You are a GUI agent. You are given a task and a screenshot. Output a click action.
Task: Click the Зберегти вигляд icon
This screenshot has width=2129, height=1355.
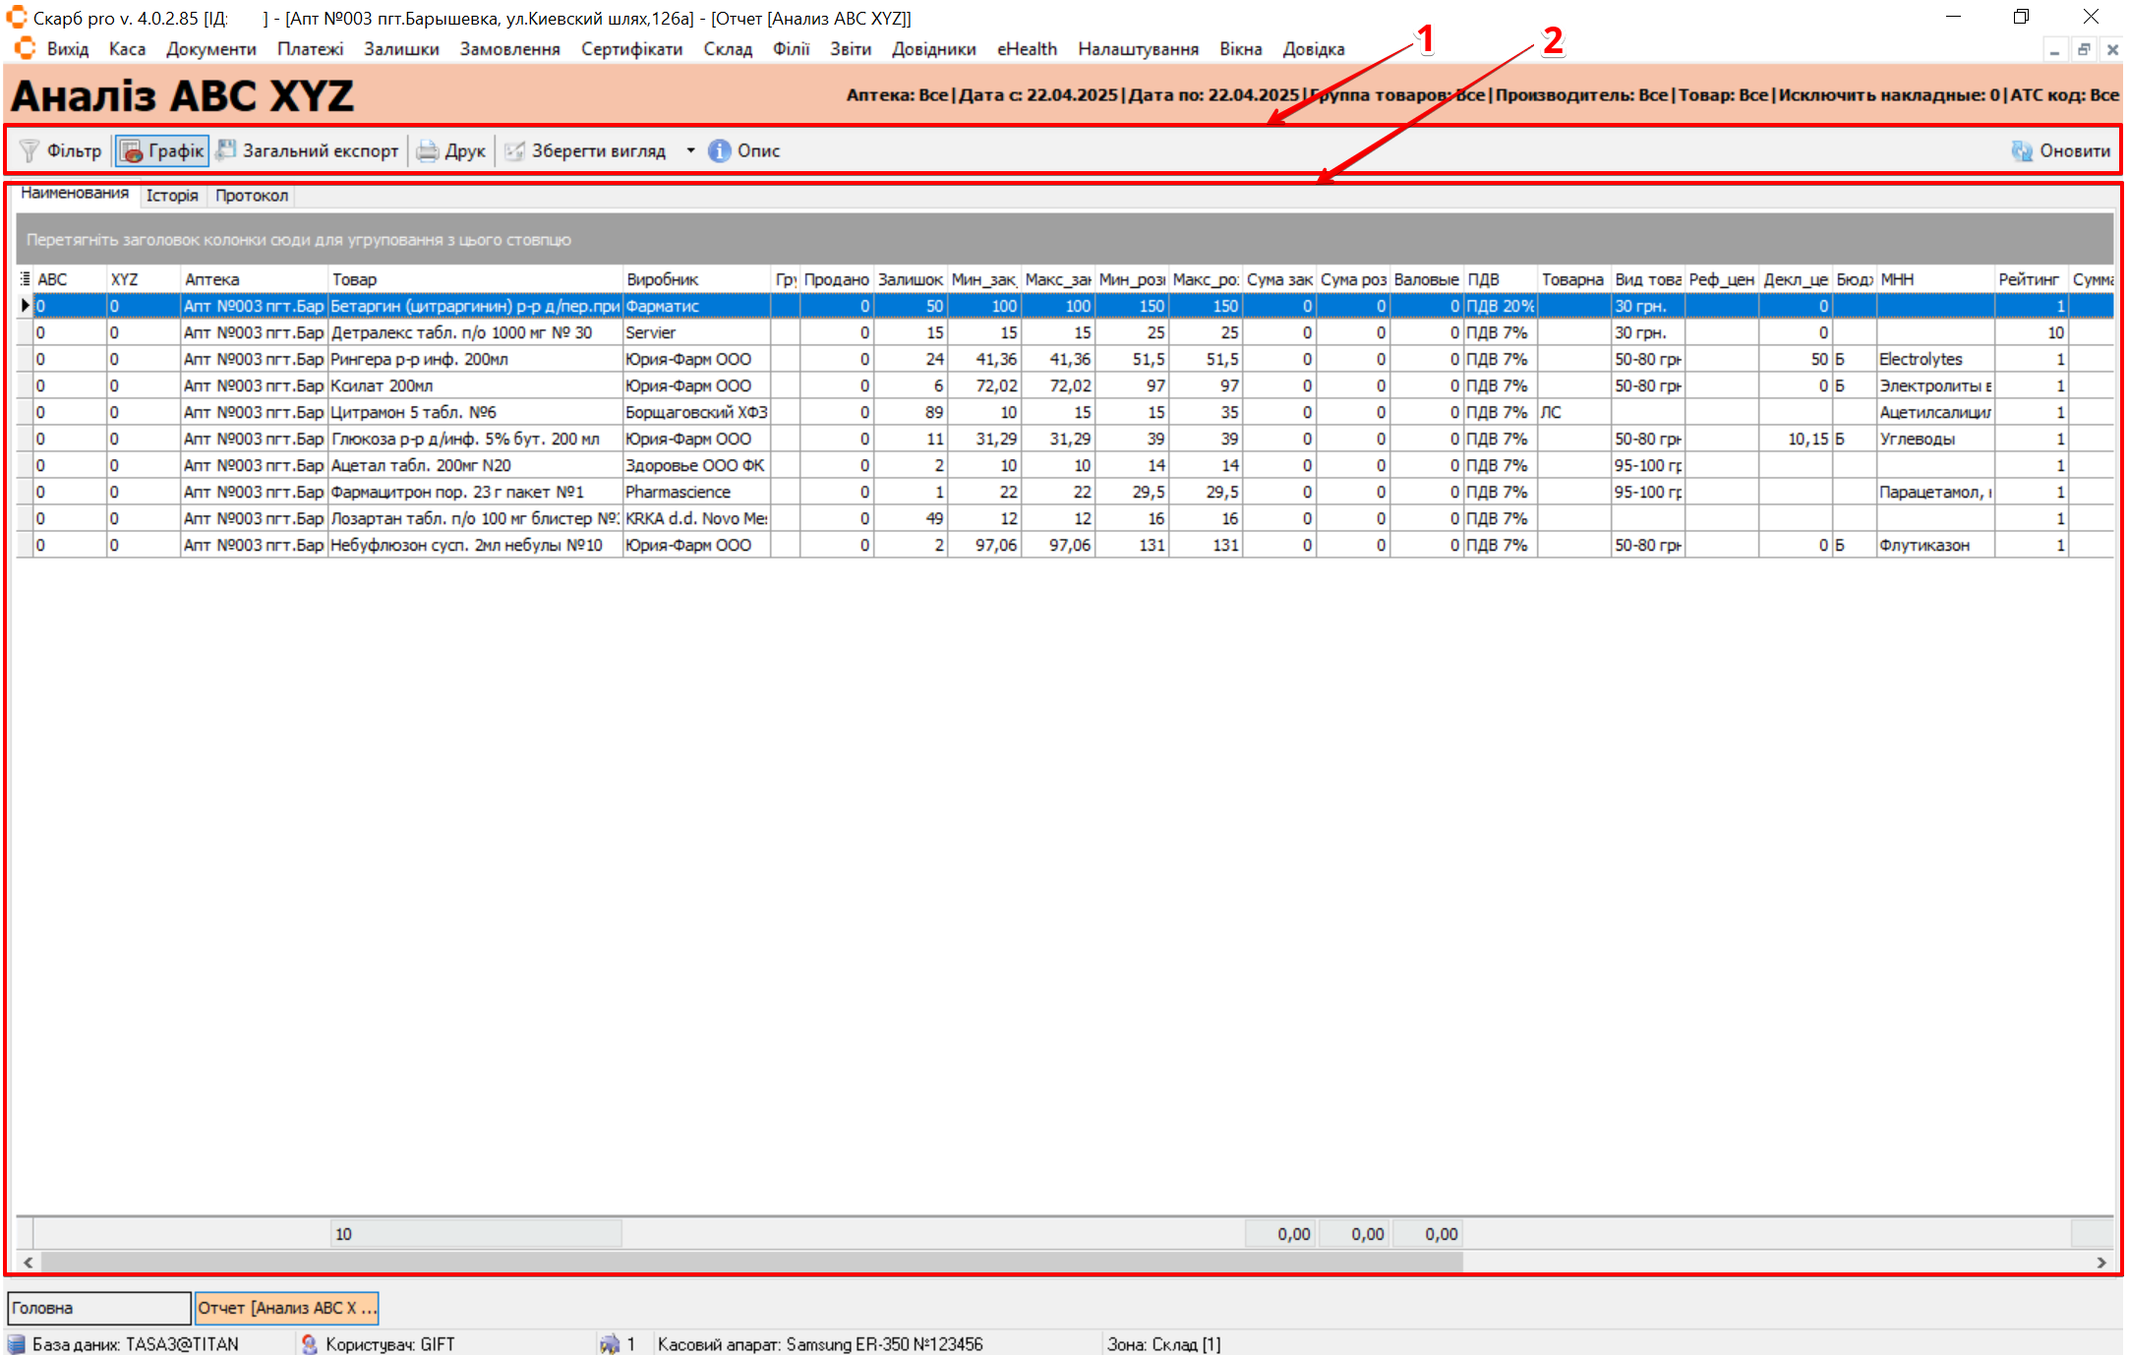tap(514, 150)
